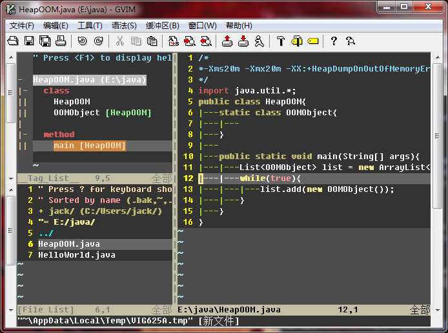Click the closing brace on line 16
448x333 pixels.
click(201, 222)
